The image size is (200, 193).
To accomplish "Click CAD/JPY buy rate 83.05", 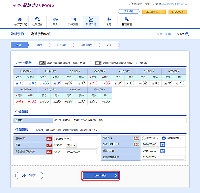I will click(106, 83).
